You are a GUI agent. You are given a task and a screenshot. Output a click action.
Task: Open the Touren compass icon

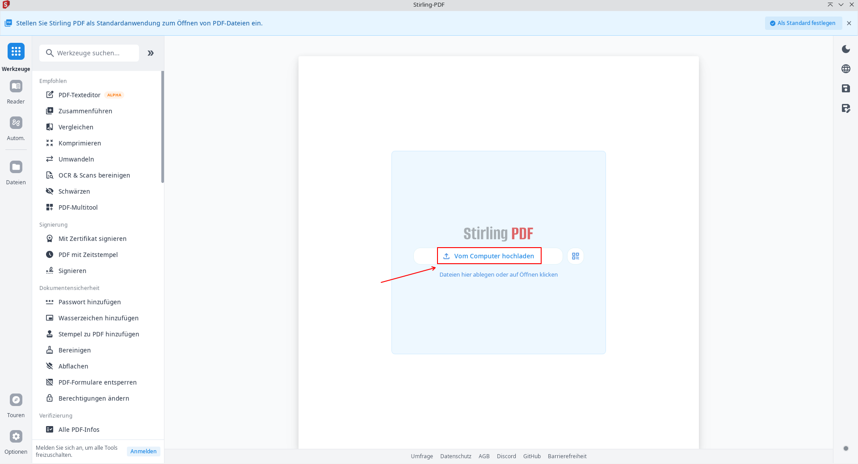pos(16,400)
